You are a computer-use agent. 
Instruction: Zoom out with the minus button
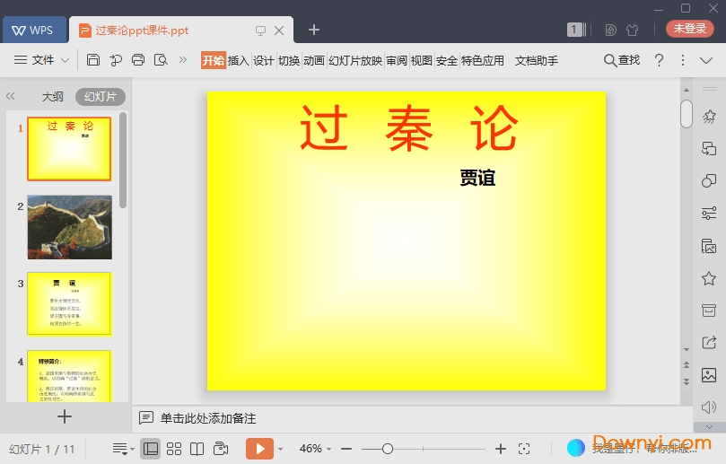coord(346,449)
